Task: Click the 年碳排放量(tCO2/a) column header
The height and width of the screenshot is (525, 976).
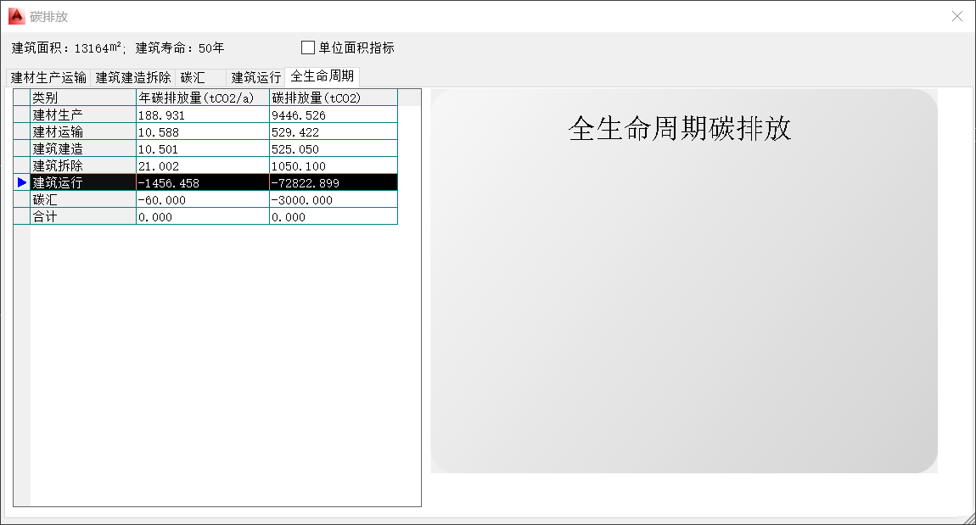Action: click(x=202, y=98)
